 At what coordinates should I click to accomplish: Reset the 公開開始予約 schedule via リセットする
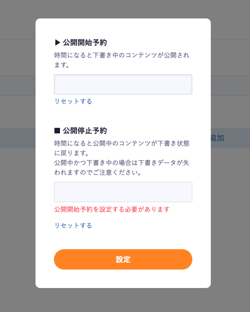pos(73,101)
